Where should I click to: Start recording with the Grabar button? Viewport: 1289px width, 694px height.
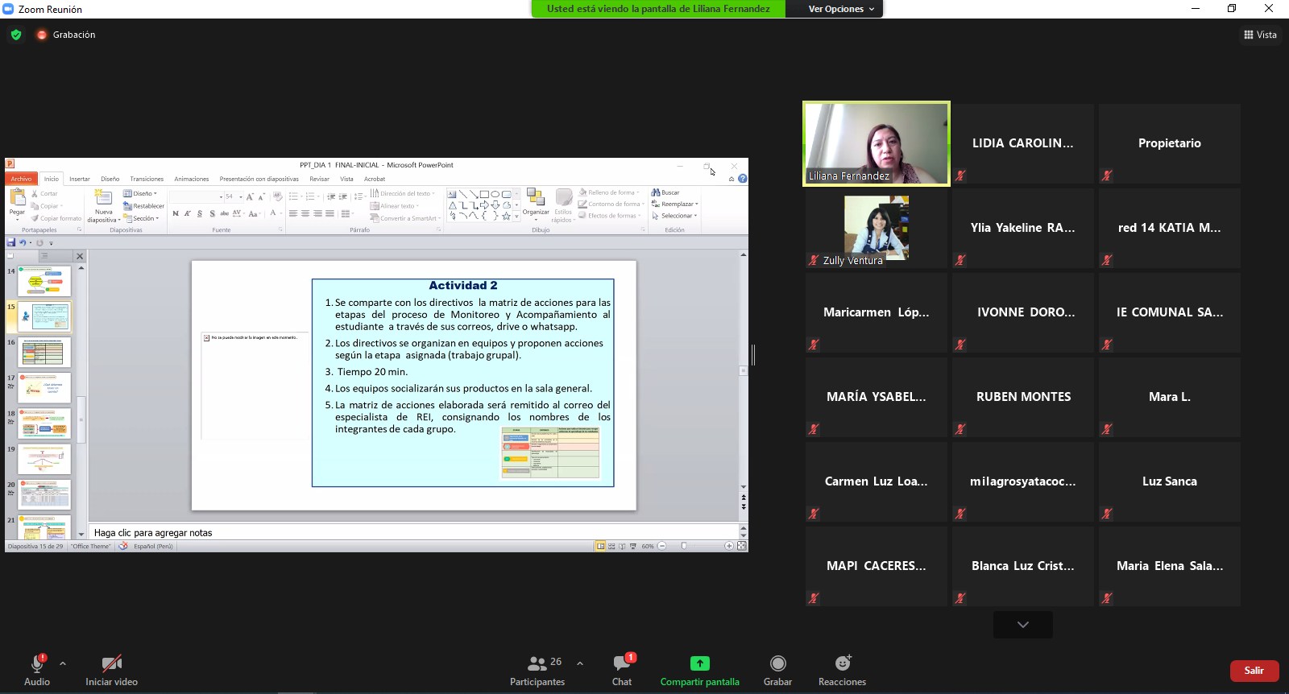coord(777,670)
